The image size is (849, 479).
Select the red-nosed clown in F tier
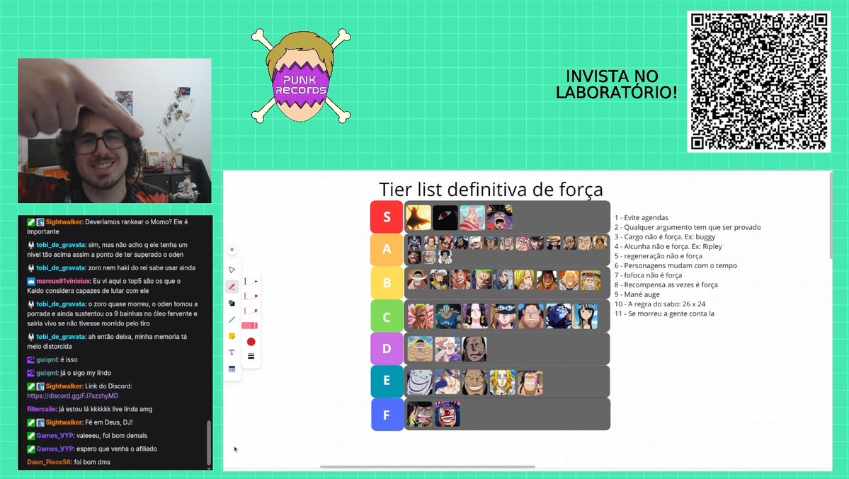(x=448, y=414)
